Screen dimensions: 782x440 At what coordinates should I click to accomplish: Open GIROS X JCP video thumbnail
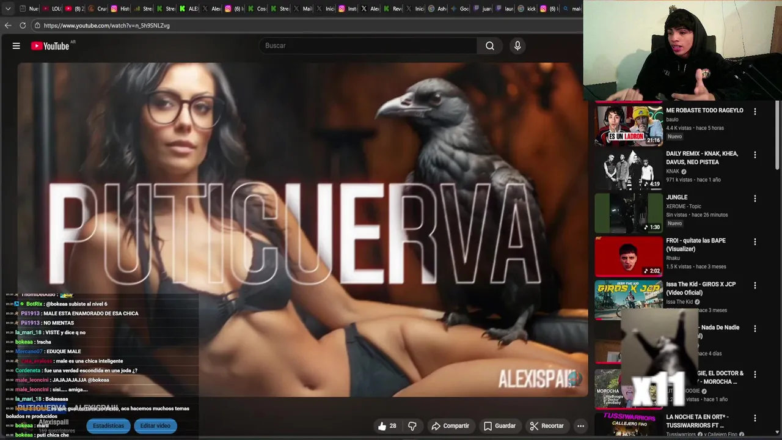[629, 299]
